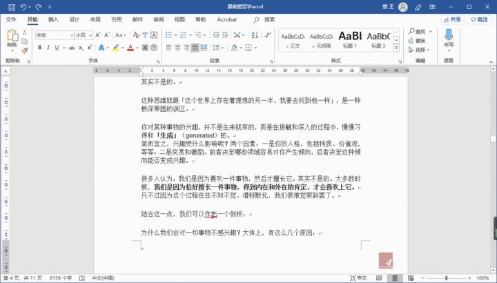Clear all formatting icon
This screenshot has width=497, height=283.
point(136,35)
